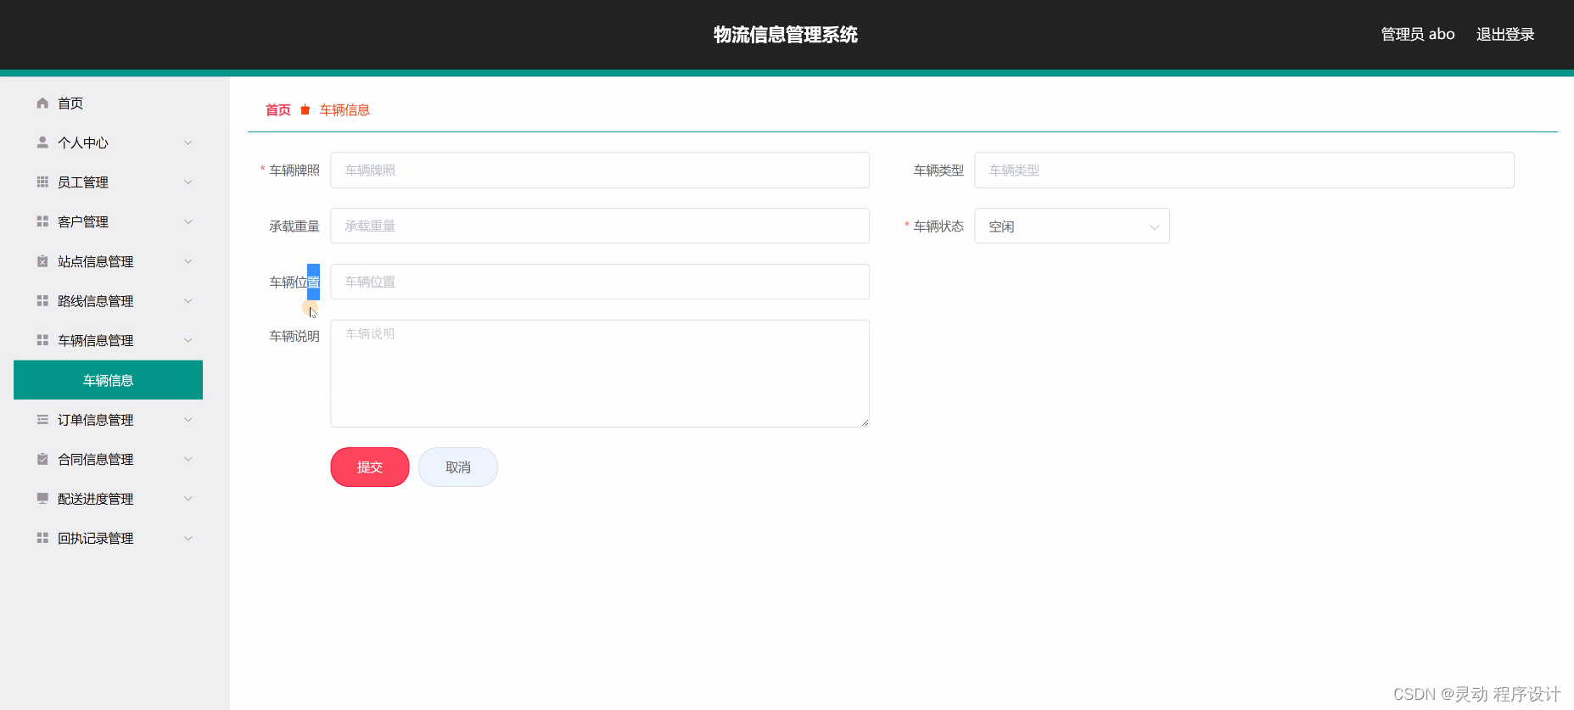Click the 车辆牌照 field label
The image size is (1574, 710).
(294, 171)
